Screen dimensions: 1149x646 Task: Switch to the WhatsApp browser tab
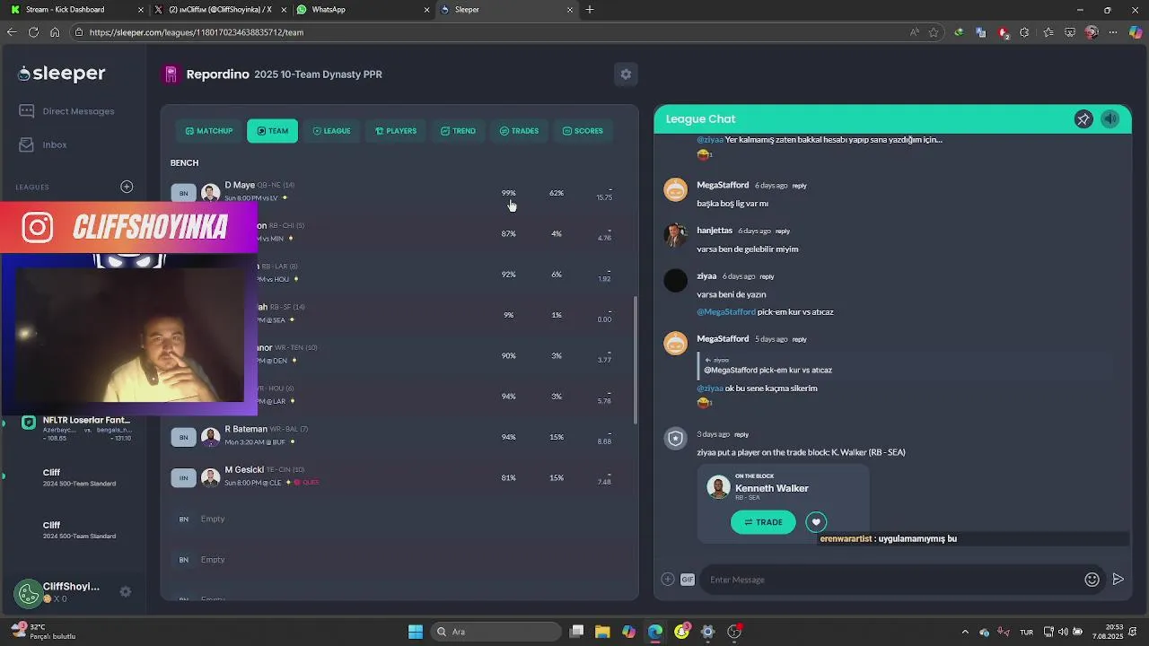click(362, 10)
